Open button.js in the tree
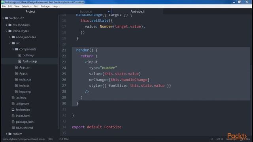Screen dimensions: 253x142 28,55
